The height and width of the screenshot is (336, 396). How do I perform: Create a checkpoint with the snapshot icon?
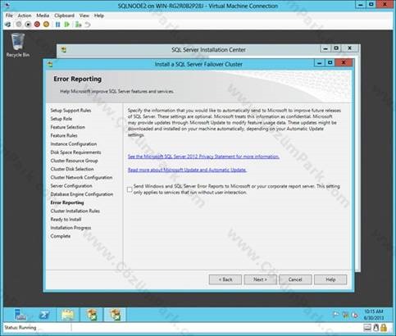(x=78, y=25)
